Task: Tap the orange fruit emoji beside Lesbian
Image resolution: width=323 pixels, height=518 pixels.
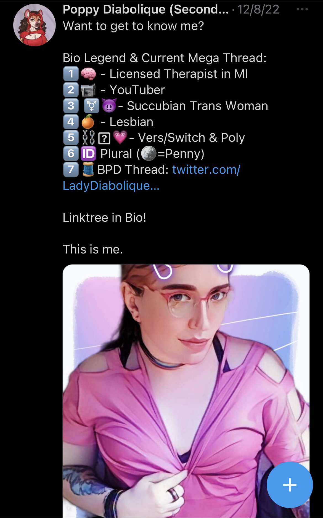Action: click(x=88, y=122)
